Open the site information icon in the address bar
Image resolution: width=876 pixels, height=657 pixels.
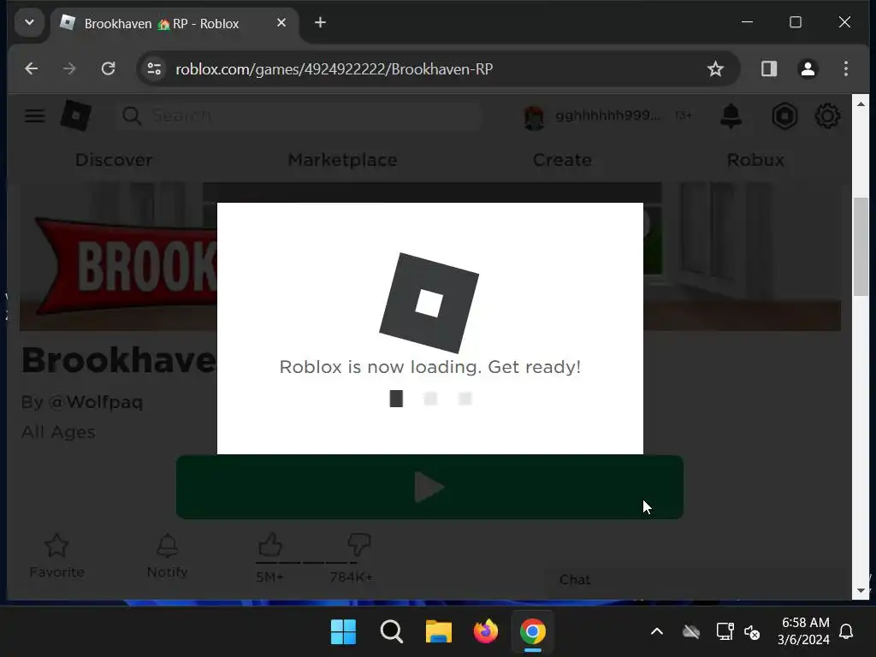(x=154, y=68)
